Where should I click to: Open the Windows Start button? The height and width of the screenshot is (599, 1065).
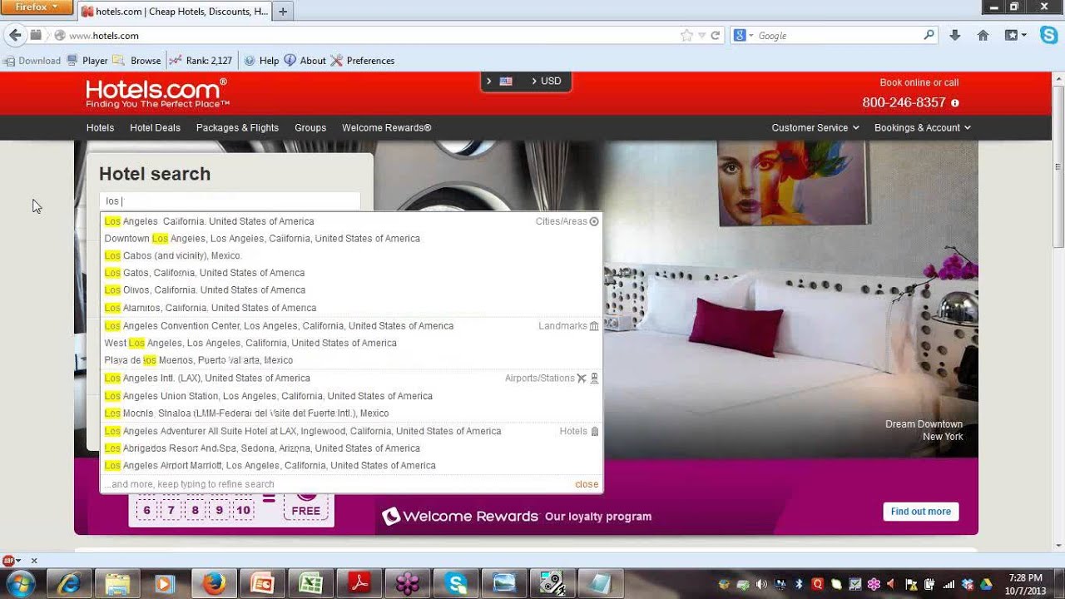tap(21, 583)
